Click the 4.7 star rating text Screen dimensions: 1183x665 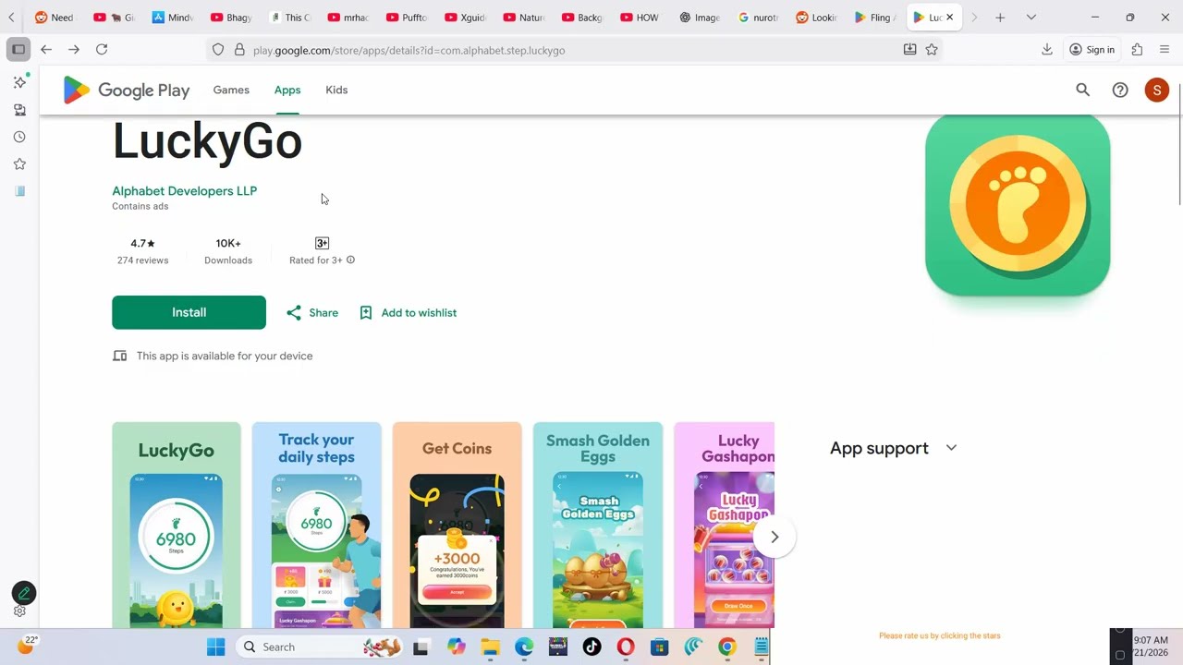pos(142,243)
